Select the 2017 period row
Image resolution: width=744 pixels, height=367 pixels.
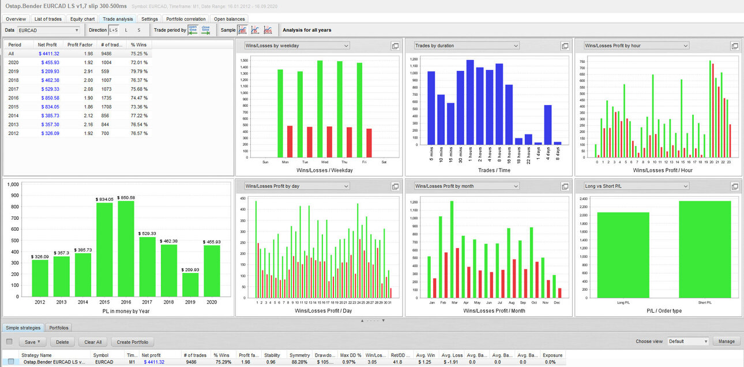tap(77, 89)
